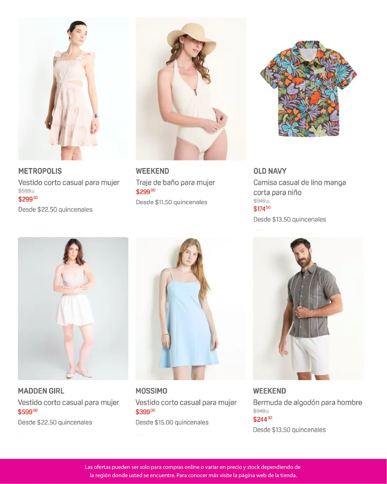
Task: Open 'Camisa casual de lino manga corta' title
Action: pyautogui.click(x=300, y=188)
